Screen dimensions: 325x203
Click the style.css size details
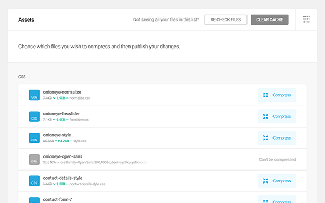click(x=64, y=141)
